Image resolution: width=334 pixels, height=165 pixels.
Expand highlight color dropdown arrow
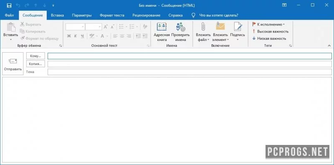tap(97, 36)
